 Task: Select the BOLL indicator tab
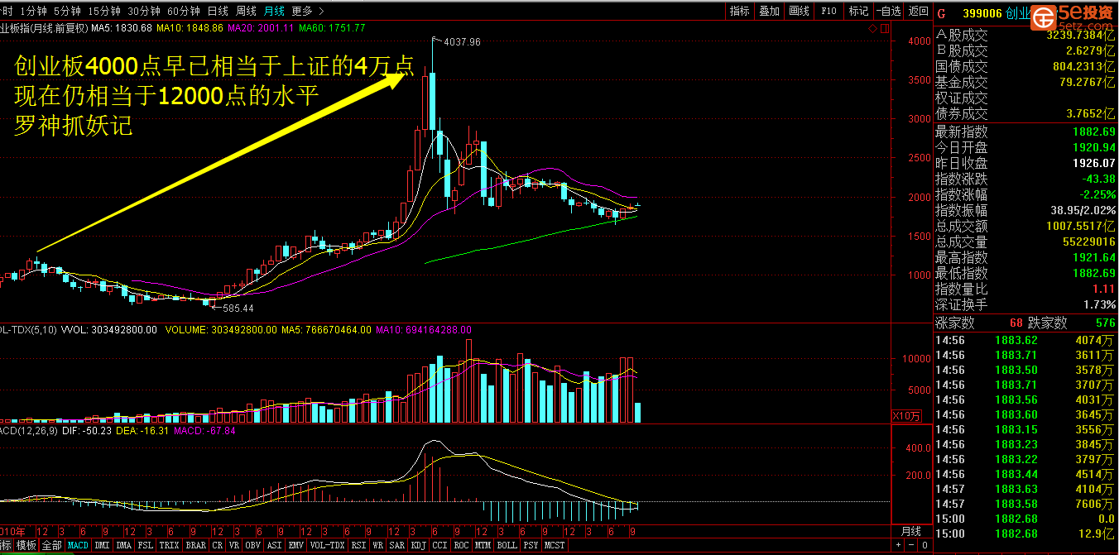(507, 546)
